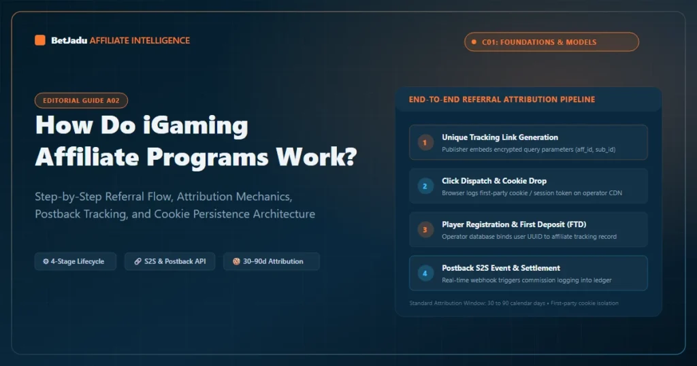Click the text Operator database binds user UUID
Viewport: 697px width, 366px height.
point(529,236)
